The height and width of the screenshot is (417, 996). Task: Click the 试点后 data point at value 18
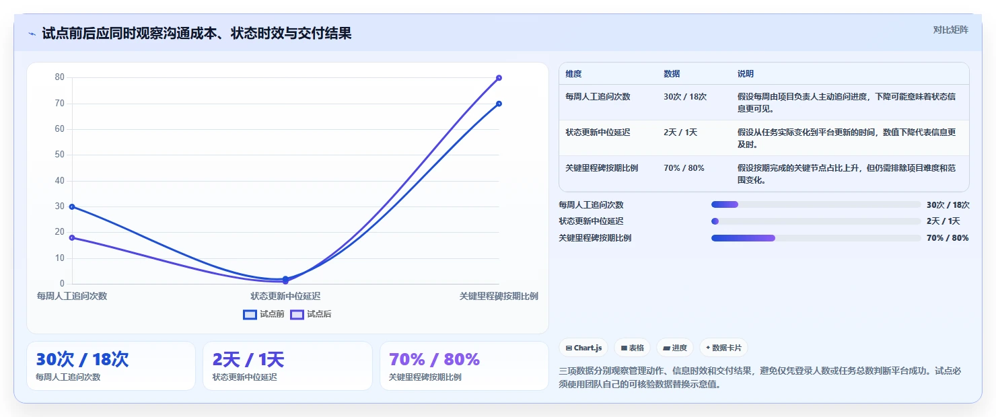pos(72,237)
